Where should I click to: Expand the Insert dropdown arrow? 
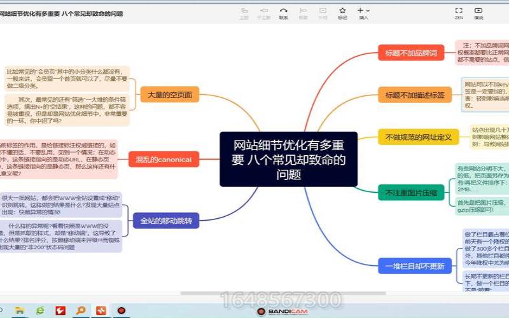pos(368,11)
